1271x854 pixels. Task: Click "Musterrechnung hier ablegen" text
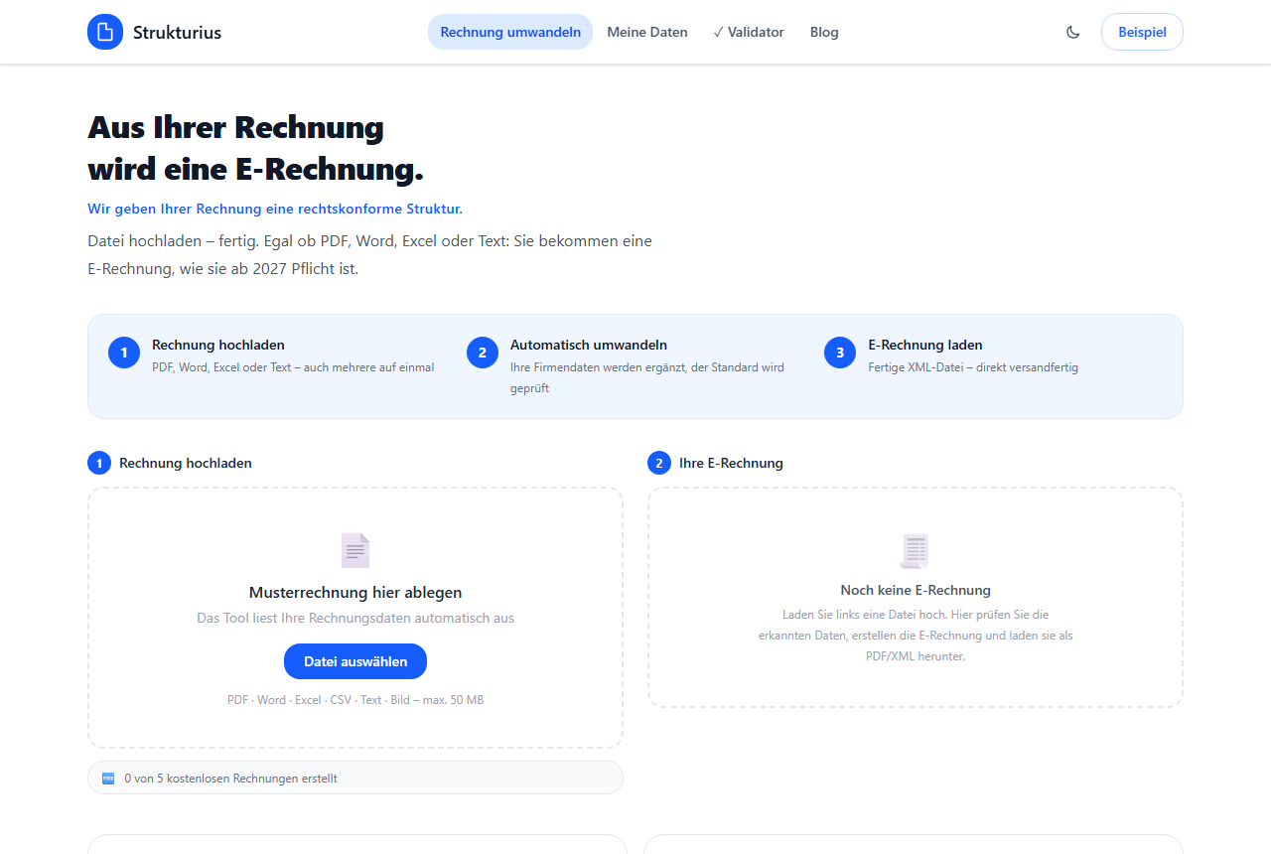(x=355, y=593)
